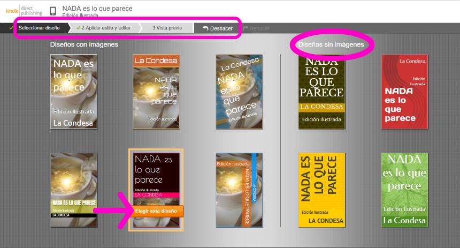Choose the cover with orange La Condesa header

point(156,92)
